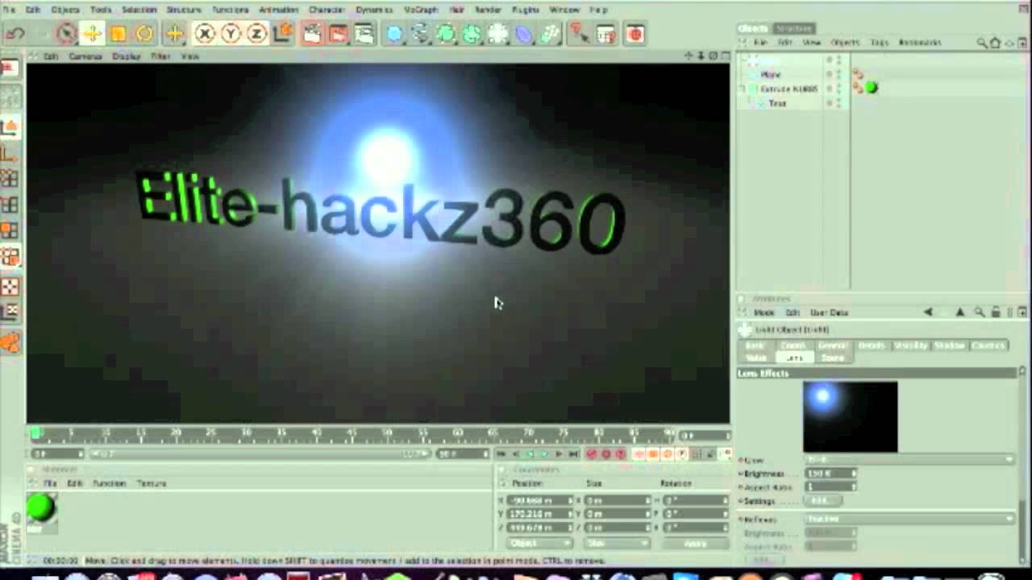Click the Aspect Ratio value field

pyautogui.click(x=830, y=487)
